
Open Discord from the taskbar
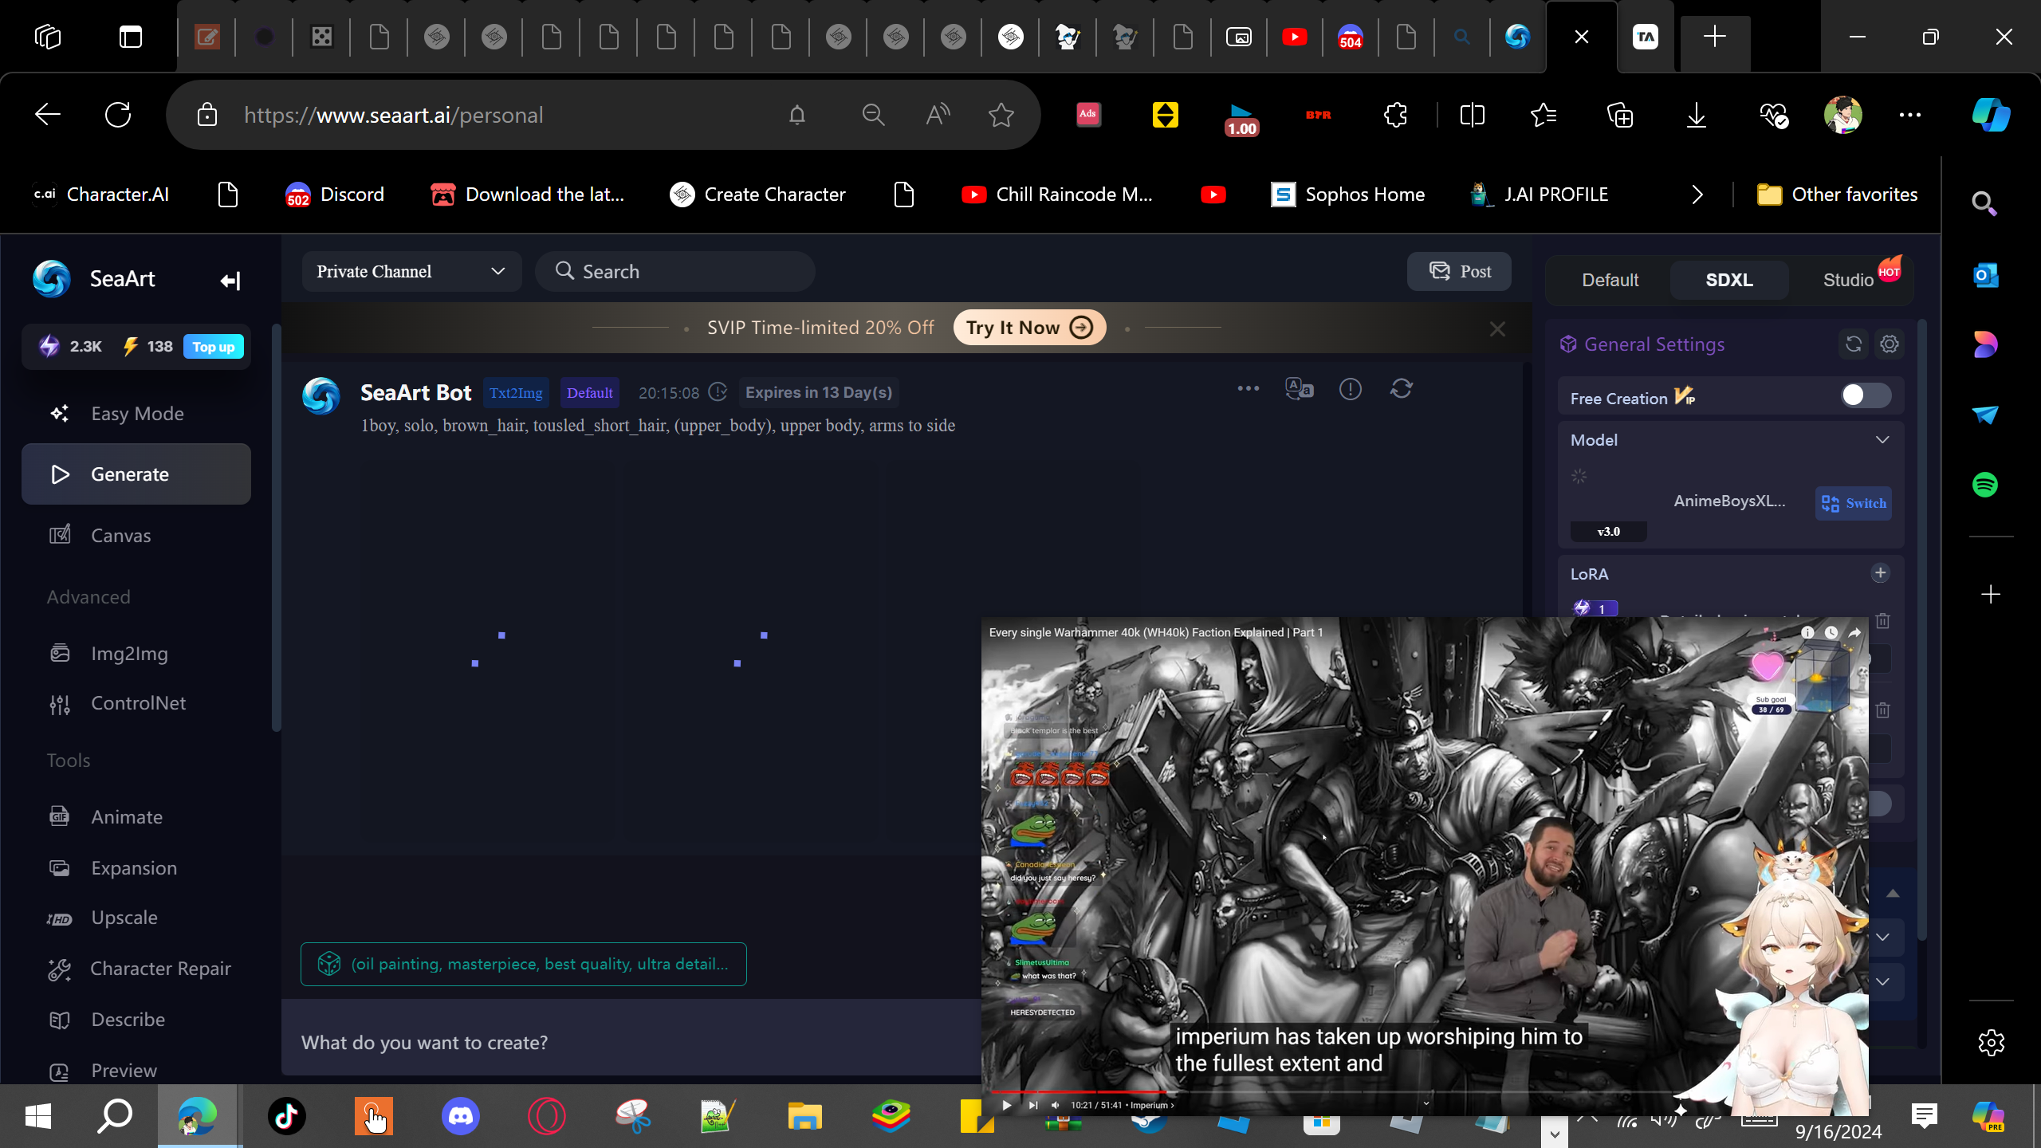461,1116
